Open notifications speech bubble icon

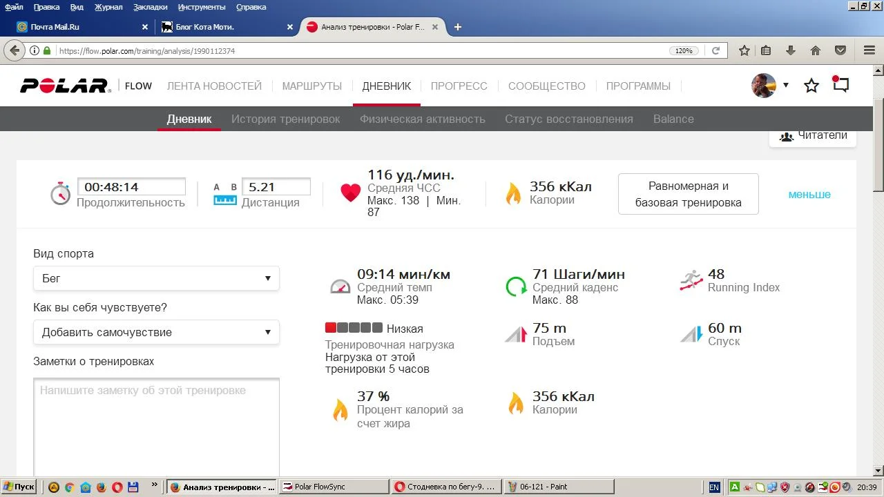(x=840, y=86)
